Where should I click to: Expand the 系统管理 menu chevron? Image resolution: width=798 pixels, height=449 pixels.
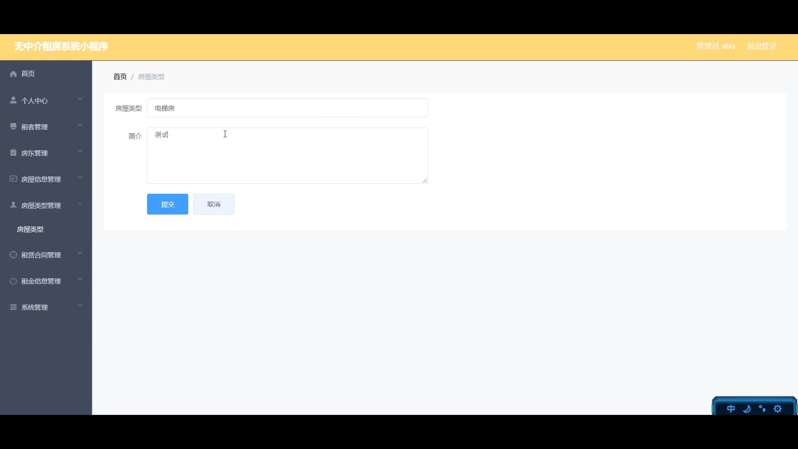(80, 306)
